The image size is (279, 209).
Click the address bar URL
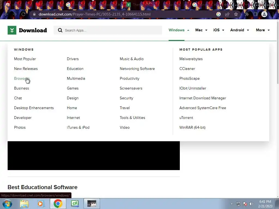(x=95, y=14)
